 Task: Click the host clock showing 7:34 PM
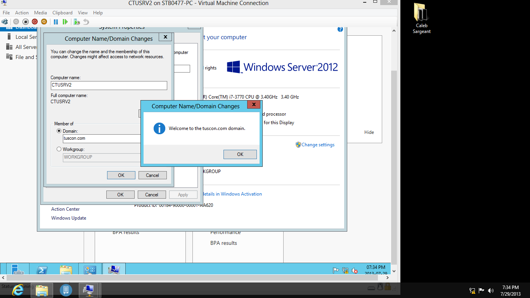511,290
